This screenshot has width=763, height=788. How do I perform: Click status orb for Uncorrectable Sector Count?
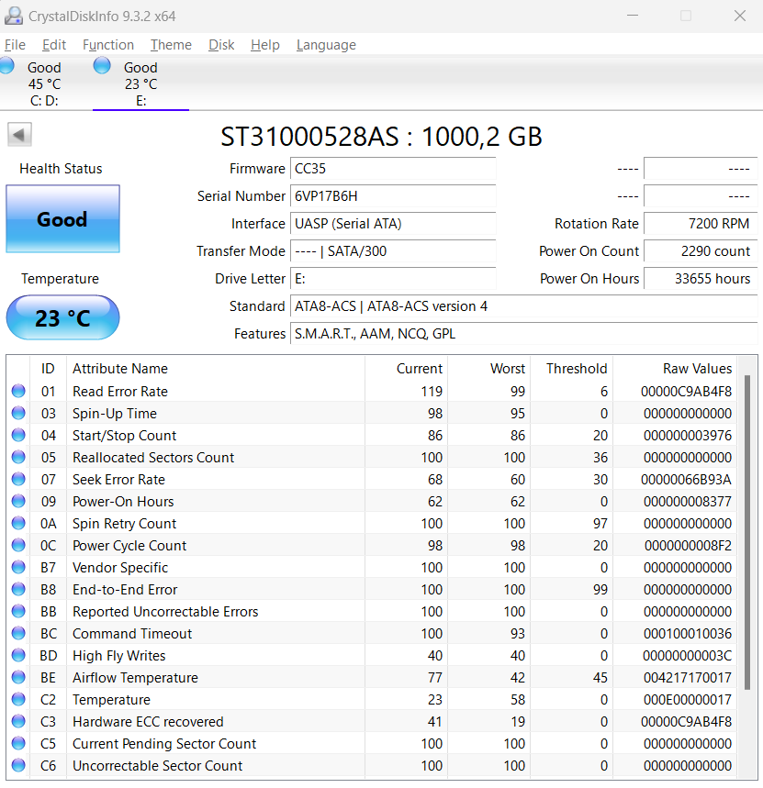[x=18, y=766]
